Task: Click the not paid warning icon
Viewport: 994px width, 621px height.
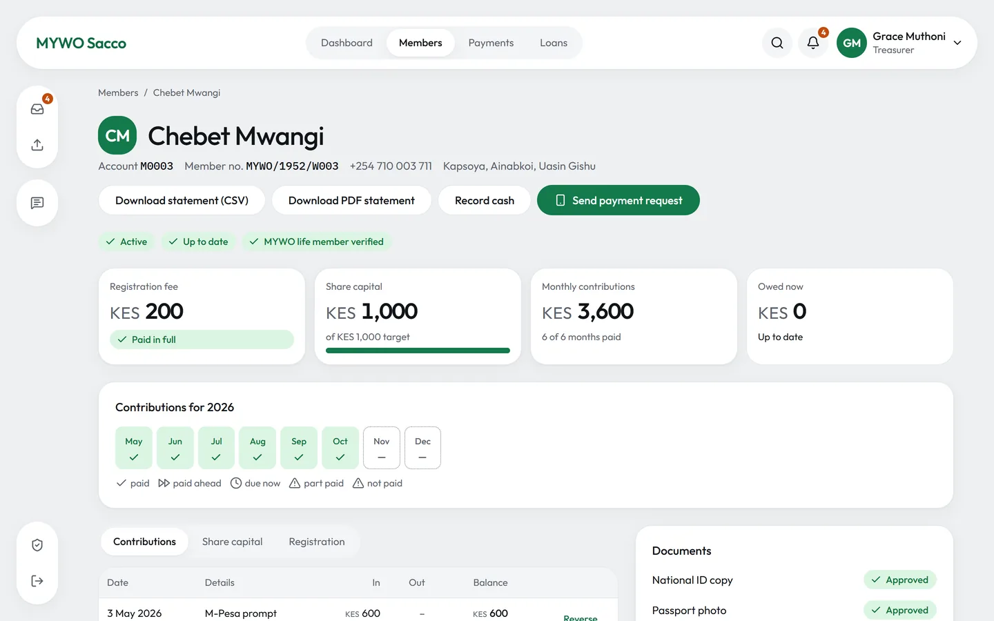Action: click(358, 483)
